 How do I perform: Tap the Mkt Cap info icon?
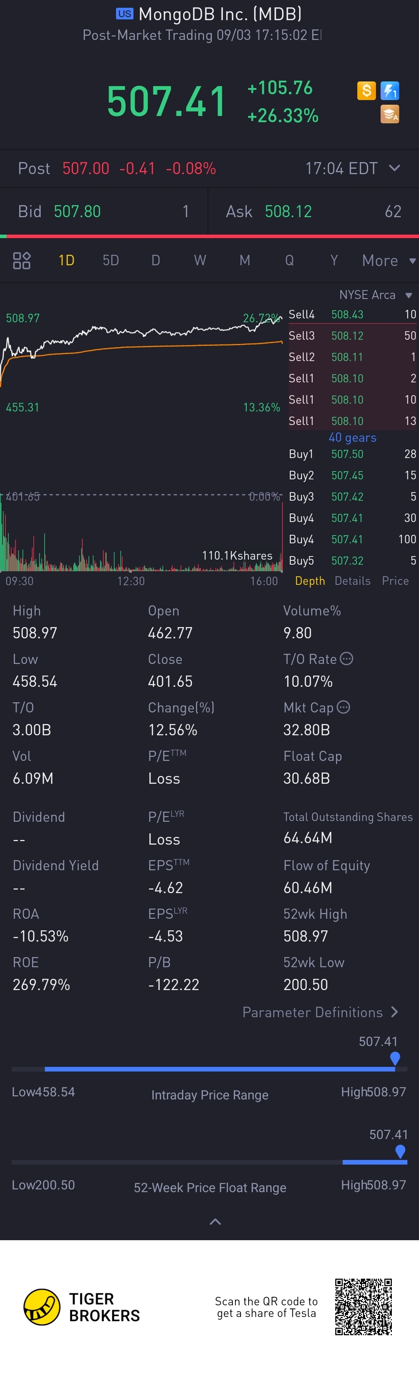(x=344, y=707)
